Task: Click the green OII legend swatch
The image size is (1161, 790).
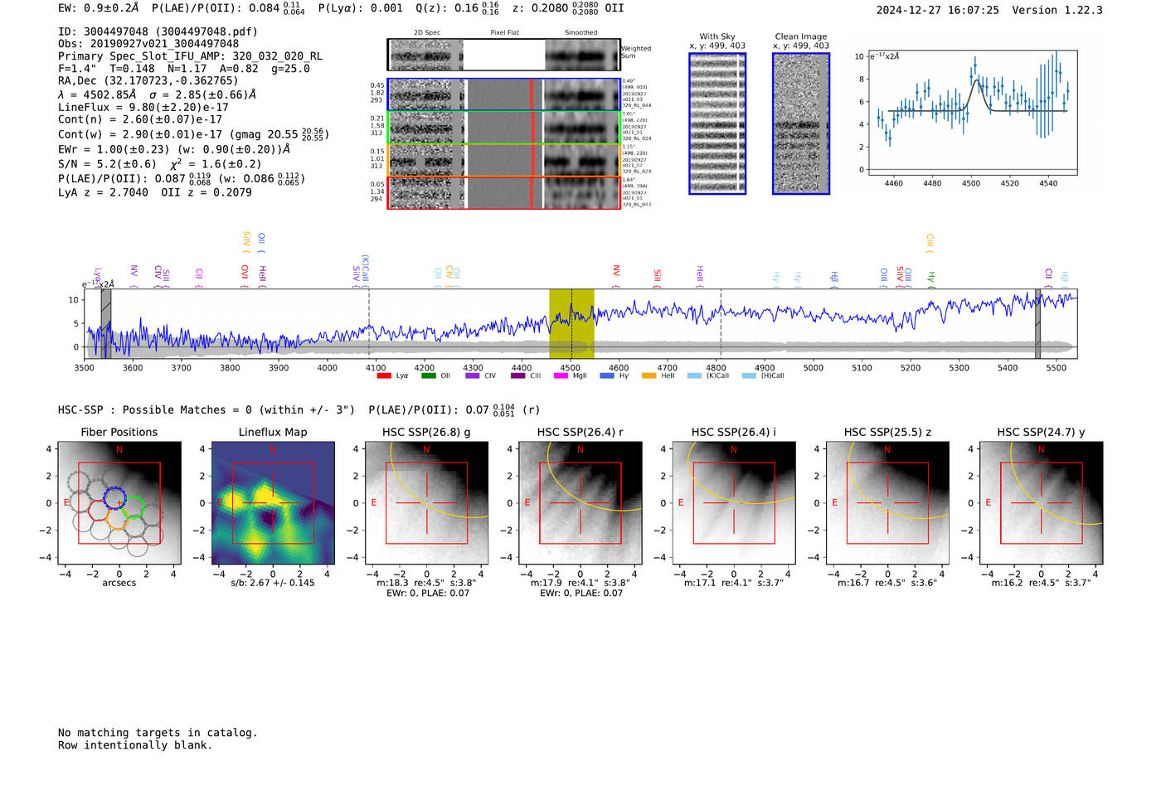Action: pyautogui.click(x=428, y=376)
